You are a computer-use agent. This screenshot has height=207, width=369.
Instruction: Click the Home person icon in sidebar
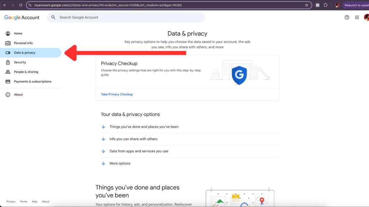point(8,33)
